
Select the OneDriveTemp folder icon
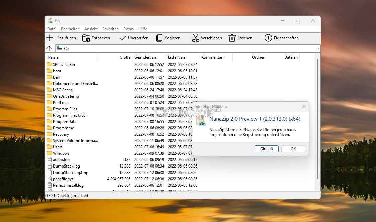click(50, 96)
